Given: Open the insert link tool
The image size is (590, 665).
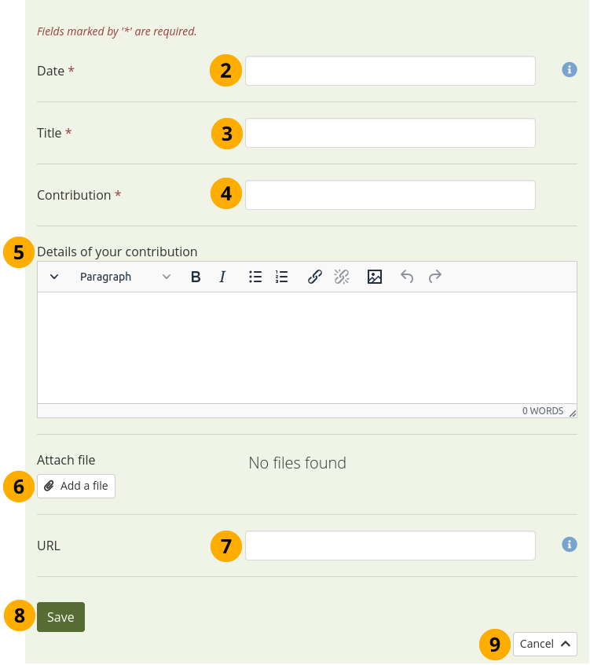Looking at the screenshot, I should point(315,277).
